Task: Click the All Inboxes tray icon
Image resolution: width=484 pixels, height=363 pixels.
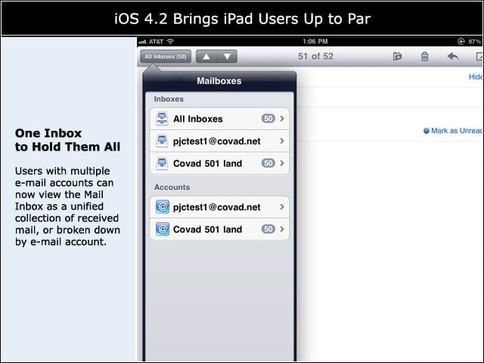Action: coord(162,119)
